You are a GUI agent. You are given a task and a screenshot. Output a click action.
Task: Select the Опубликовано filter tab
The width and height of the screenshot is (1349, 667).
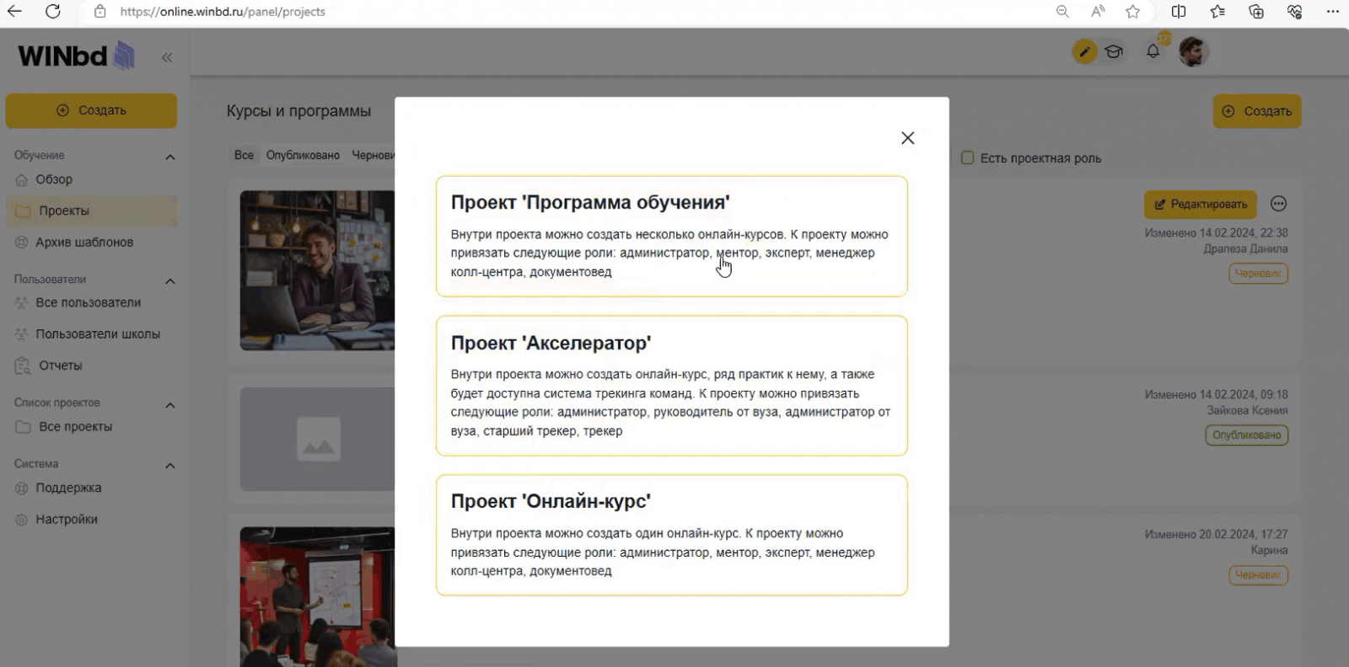click(303, 155)
